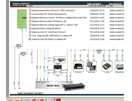Click date 01/05/2017 22:11

pos(97,11)
